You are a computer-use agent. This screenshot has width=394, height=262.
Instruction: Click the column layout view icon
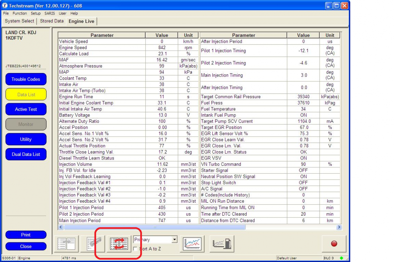[x=66, y=244]
